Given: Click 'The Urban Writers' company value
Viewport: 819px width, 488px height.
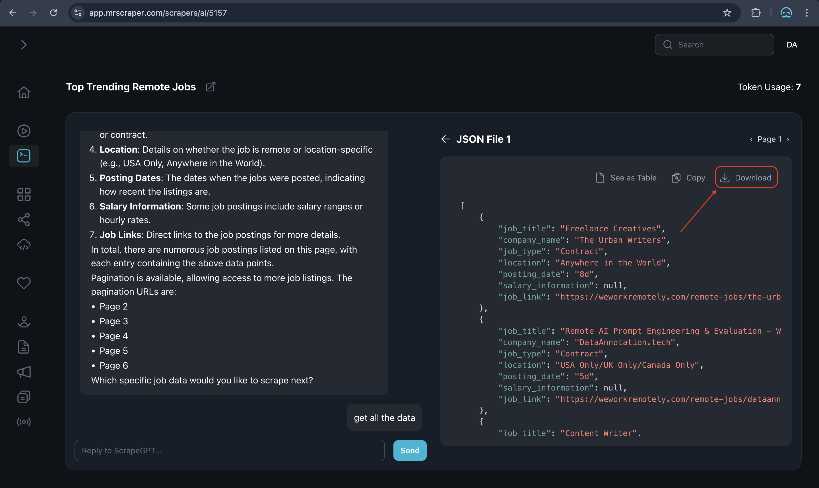Looking at the screenshot, I should tap(620, 240).
